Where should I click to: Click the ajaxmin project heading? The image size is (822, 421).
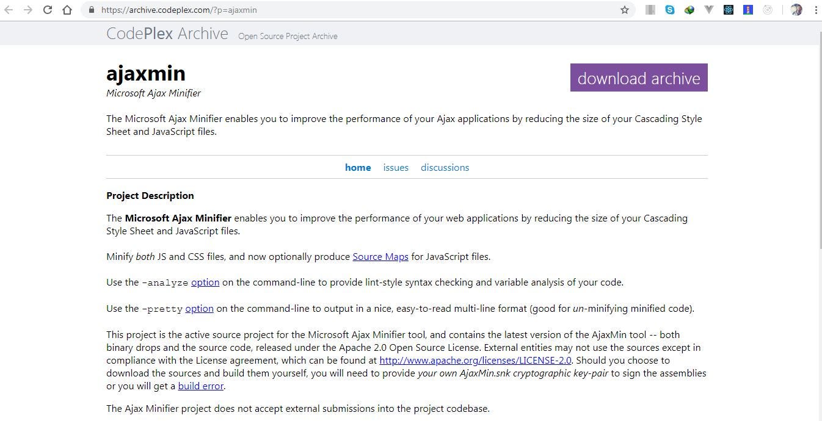tap(146, 73)
